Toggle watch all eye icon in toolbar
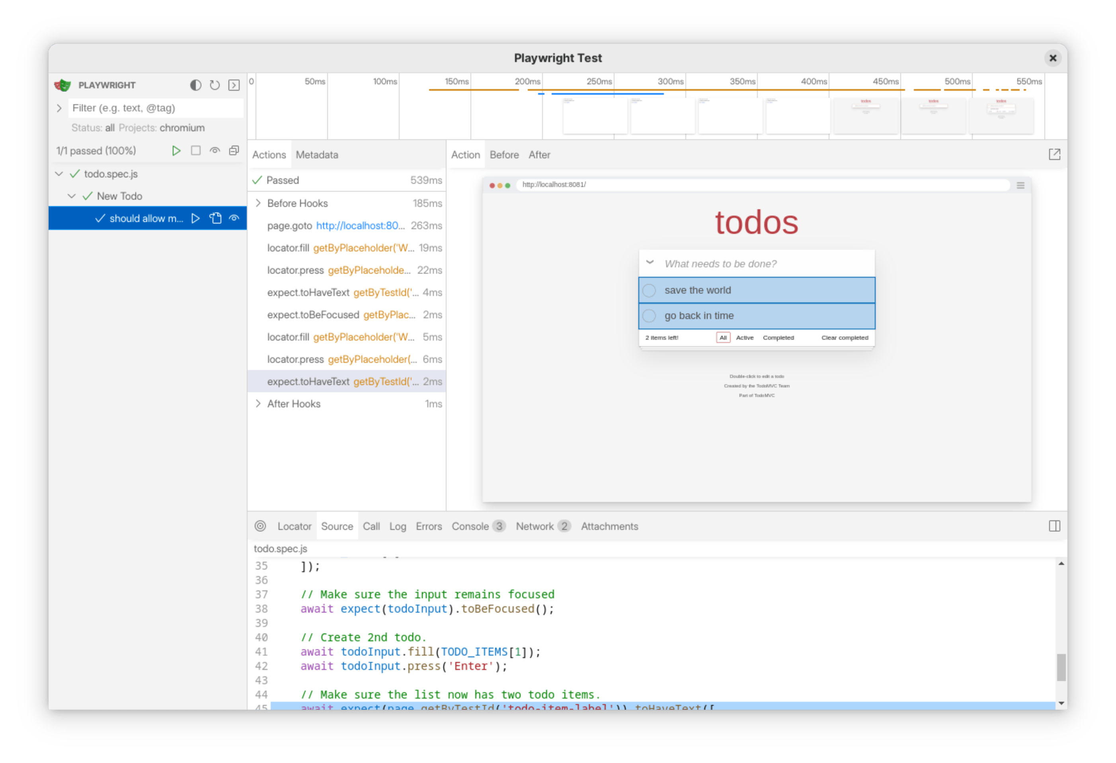 point(215,151)
